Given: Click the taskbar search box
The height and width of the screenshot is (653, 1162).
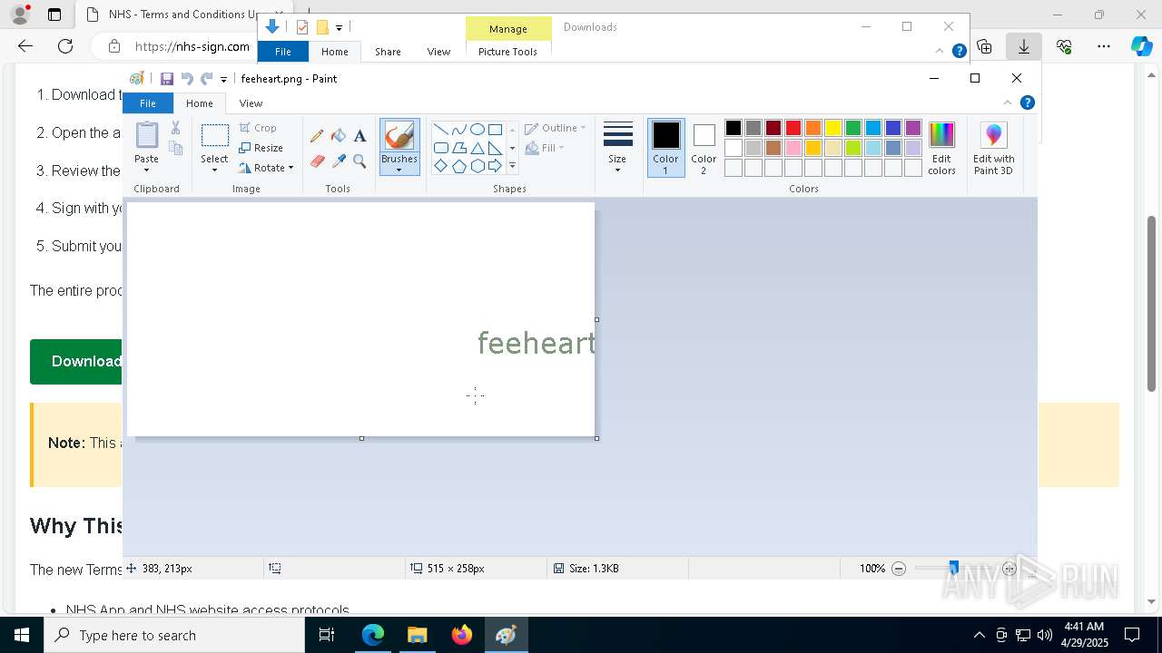Looking at the screenshot, I should tap(174, 635).
